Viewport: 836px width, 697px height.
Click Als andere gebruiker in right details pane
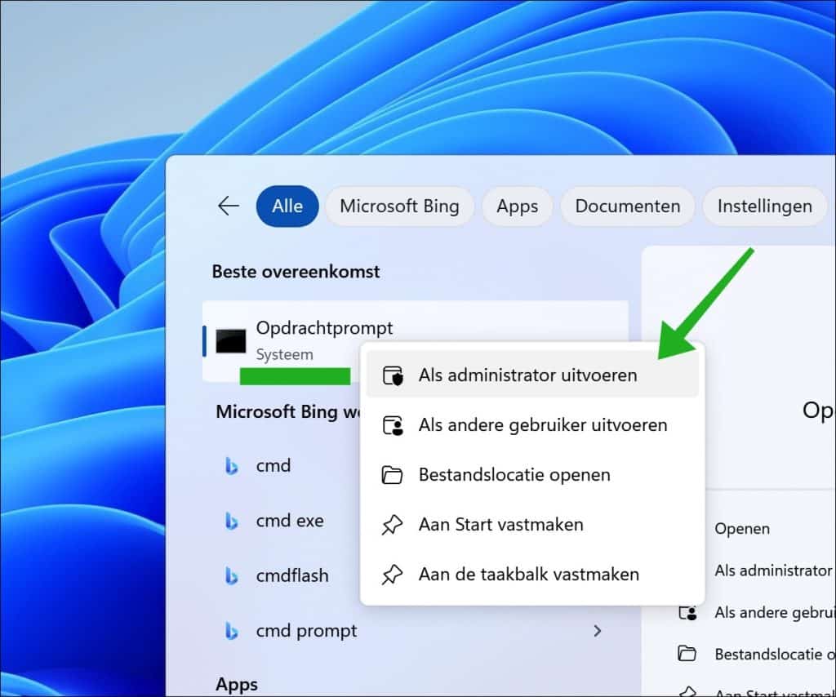coord(775,612)
